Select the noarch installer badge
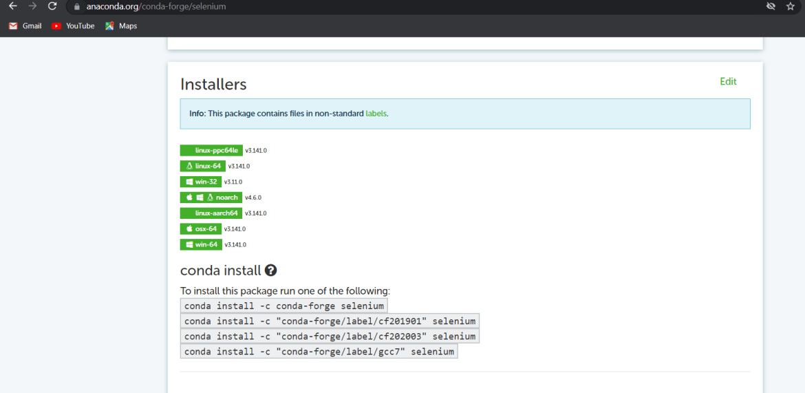The image size is (805, 393). pos(211,198)
